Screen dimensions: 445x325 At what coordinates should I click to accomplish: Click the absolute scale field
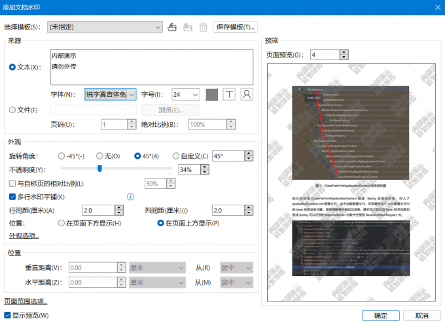tap(207, 124)
